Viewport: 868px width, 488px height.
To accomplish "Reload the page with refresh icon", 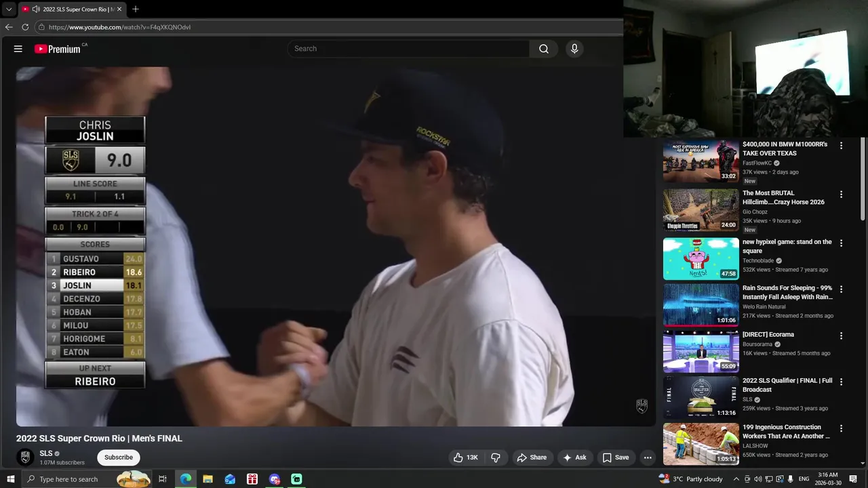I will [25, 27].
